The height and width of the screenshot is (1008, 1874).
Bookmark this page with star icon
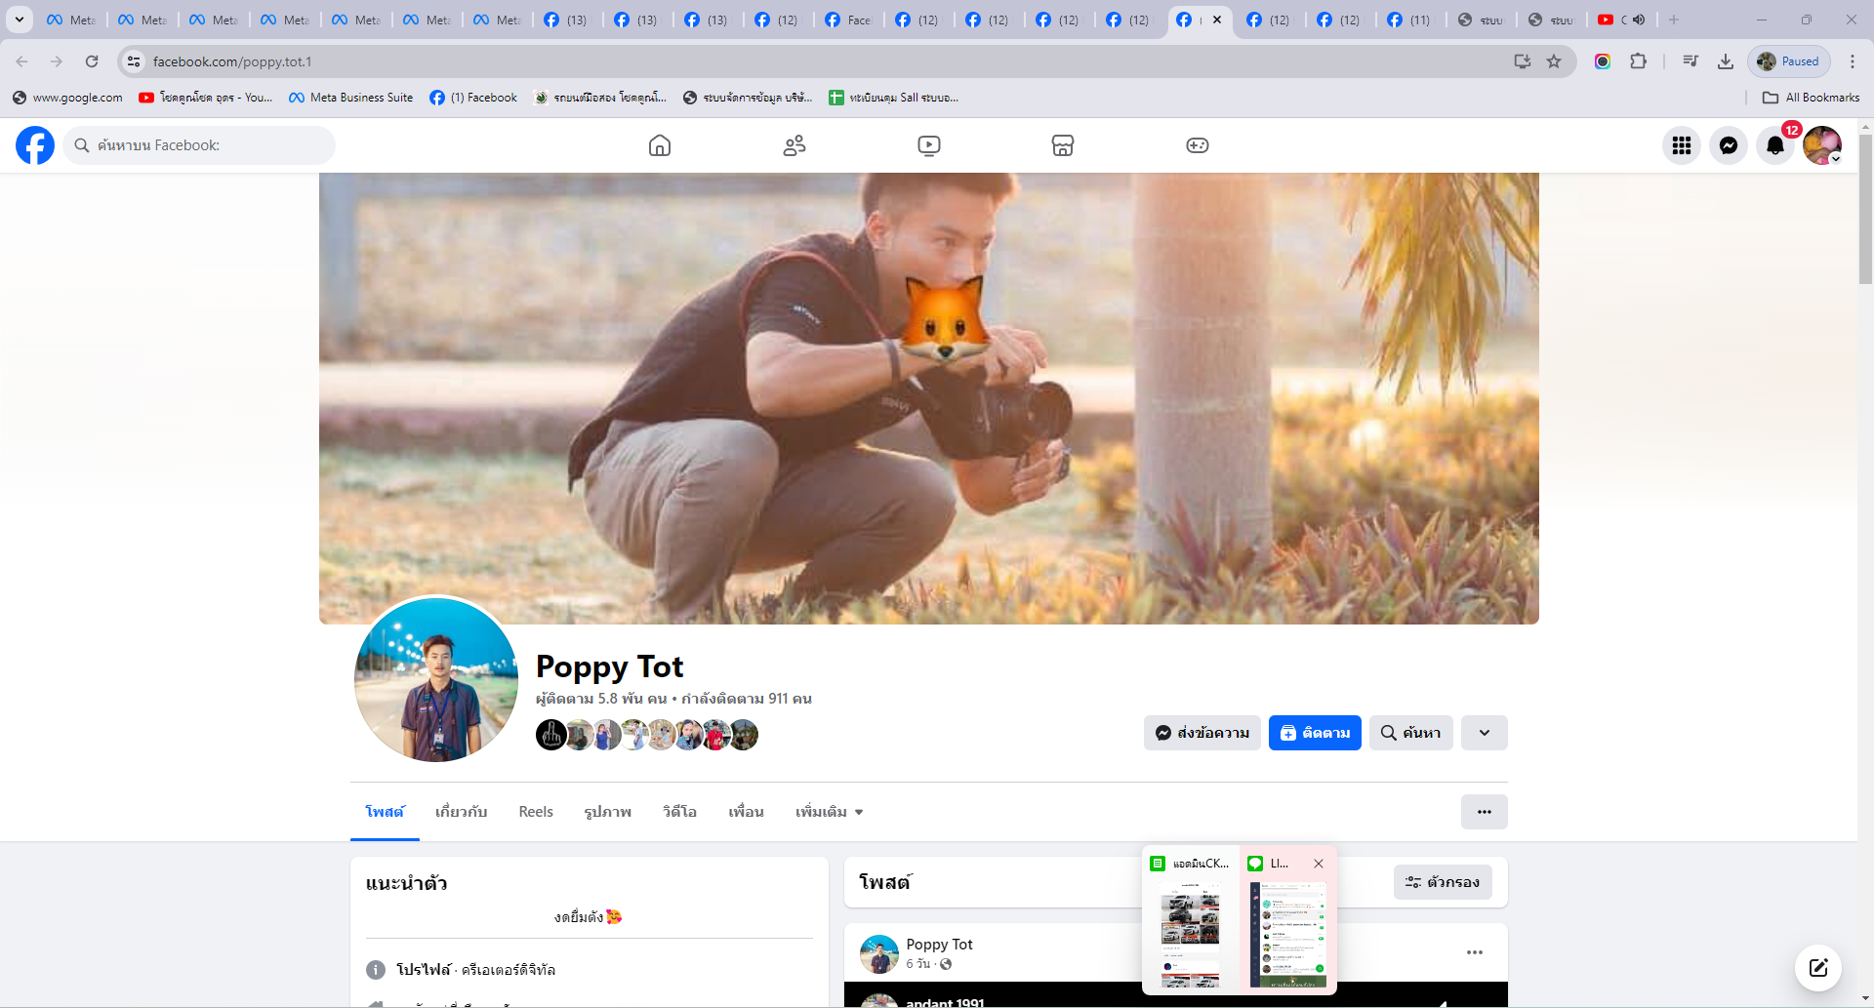point(1554,61)
